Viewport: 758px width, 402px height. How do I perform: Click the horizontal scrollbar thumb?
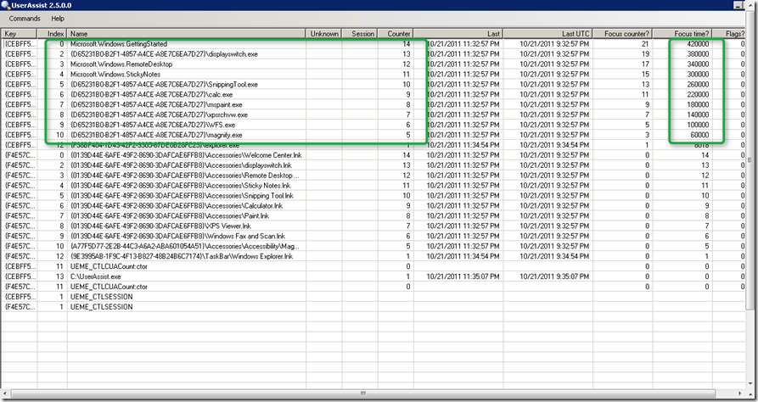(x=362, y=394)
